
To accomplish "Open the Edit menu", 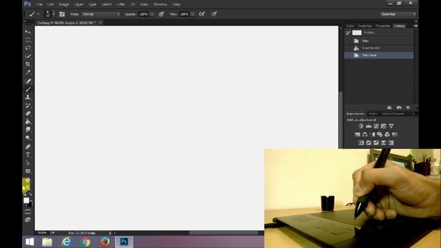I will coord(50,4).
